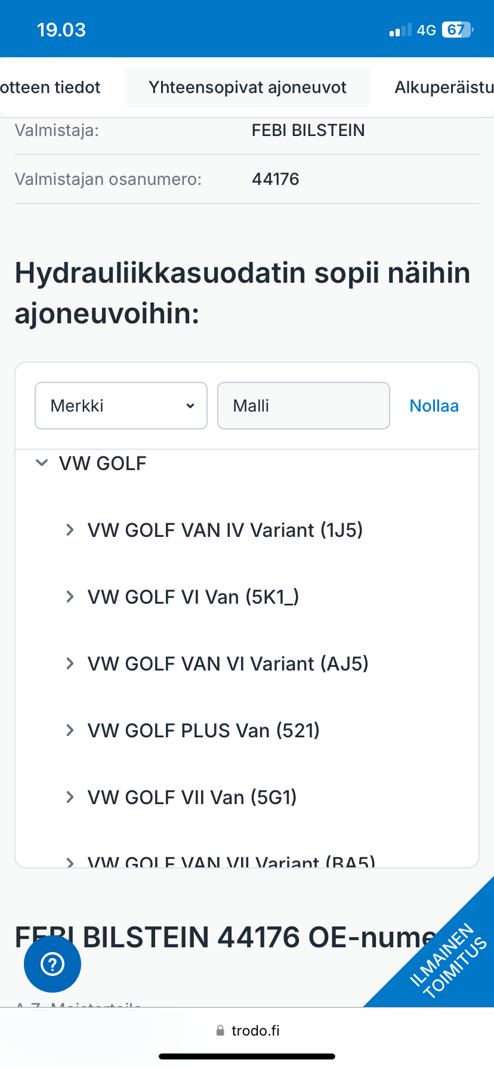Expand VW GOLF VII Van (5G1)
The image size is (494, 1069).
coord(70,797)
